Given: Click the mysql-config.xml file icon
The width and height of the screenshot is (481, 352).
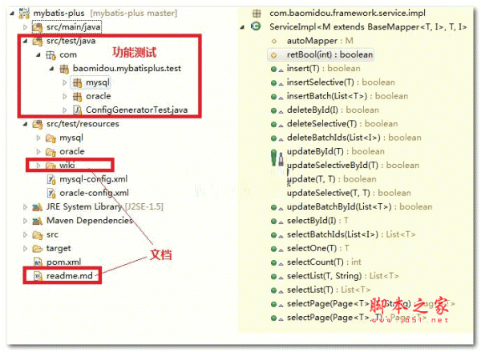Looking at the screenshot, I should click(x=51, y=179).
